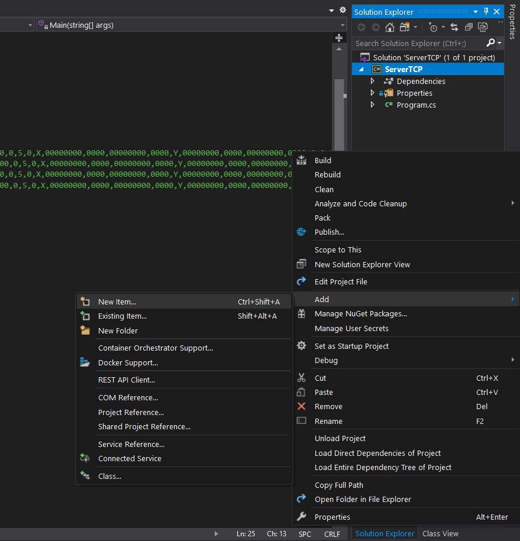Image resolution: width=520 pixels, height=541 pixels.
Task: Toggle the CRLF line ending indicator
Action: click(332, 533)
